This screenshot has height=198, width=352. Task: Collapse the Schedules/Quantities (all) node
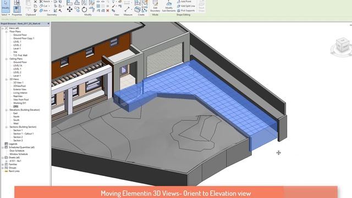pyautogui.click(x=3, y=147)
